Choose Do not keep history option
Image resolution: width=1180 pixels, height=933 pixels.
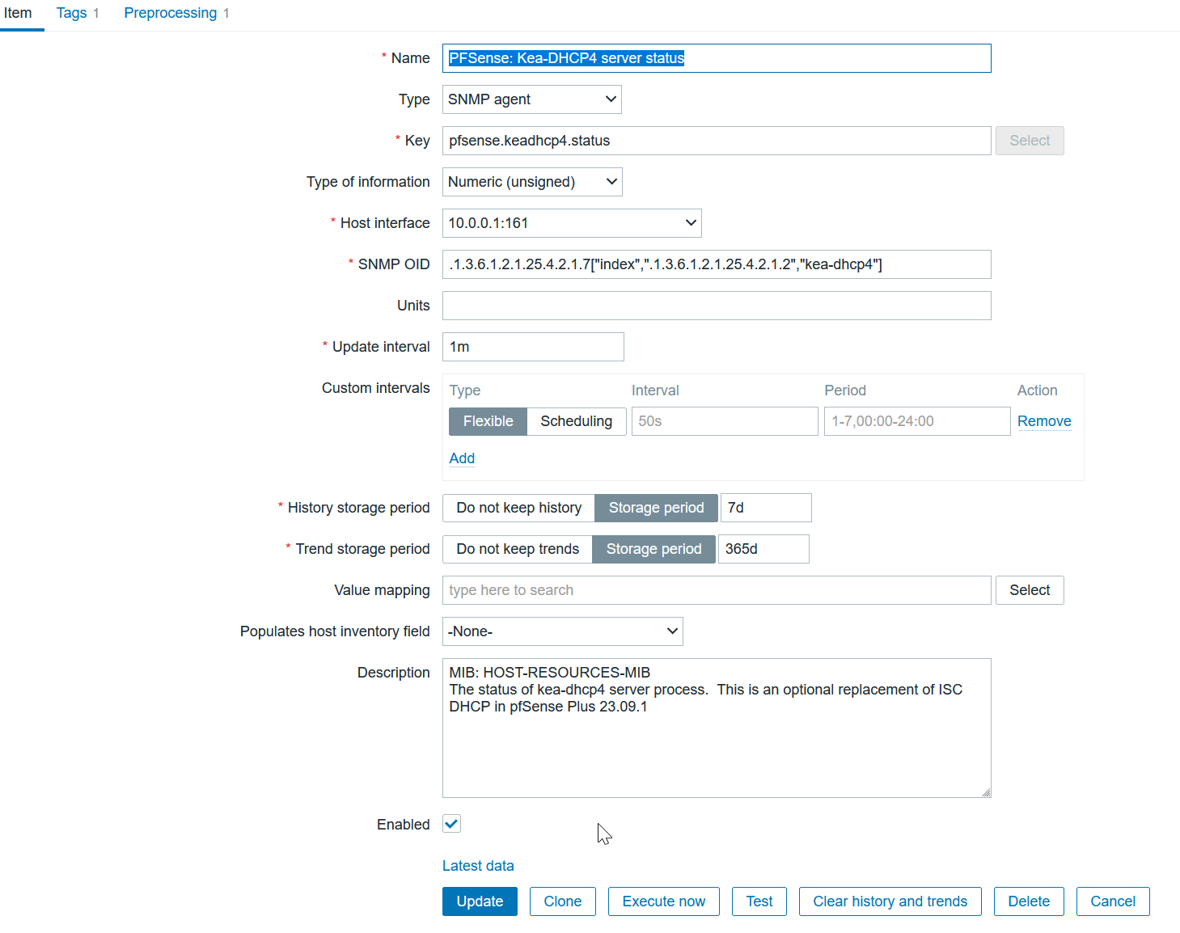pos(518,508)
